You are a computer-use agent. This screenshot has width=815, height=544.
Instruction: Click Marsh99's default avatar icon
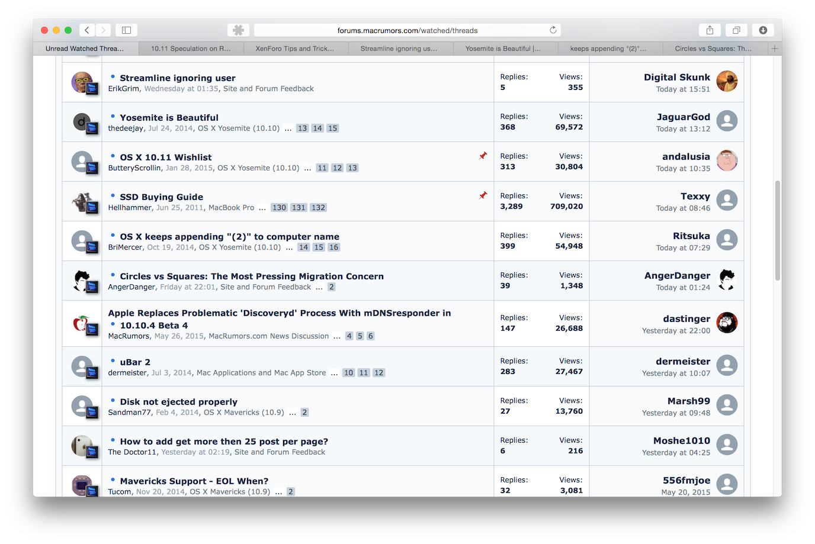pos(727,405)
